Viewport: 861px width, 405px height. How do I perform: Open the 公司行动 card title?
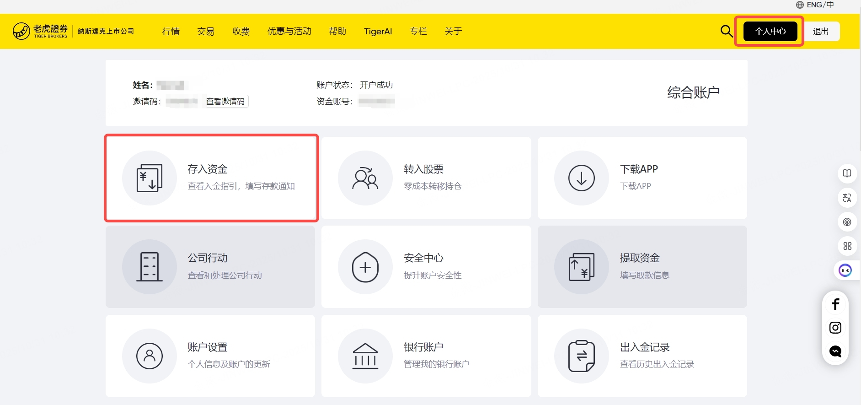tap(208, 258)
